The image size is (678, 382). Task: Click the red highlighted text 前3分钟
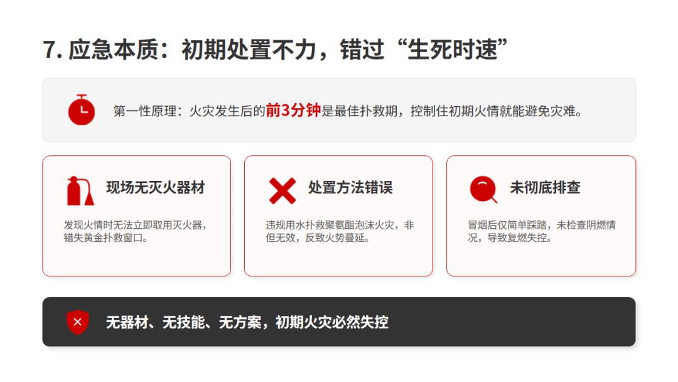click(293, 111)
